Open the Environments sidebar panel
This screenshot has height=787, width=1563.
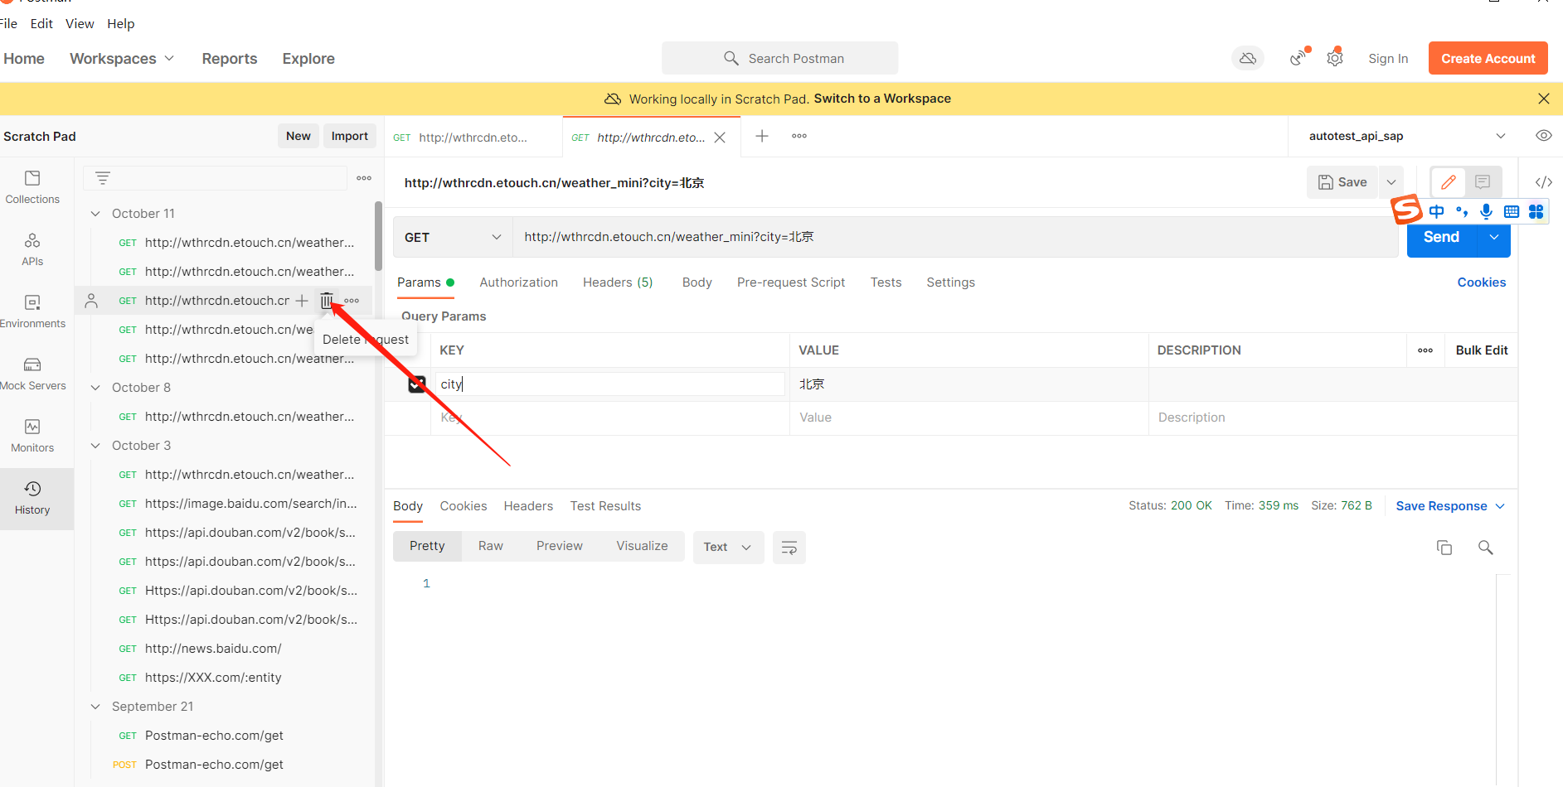(32, 311)
